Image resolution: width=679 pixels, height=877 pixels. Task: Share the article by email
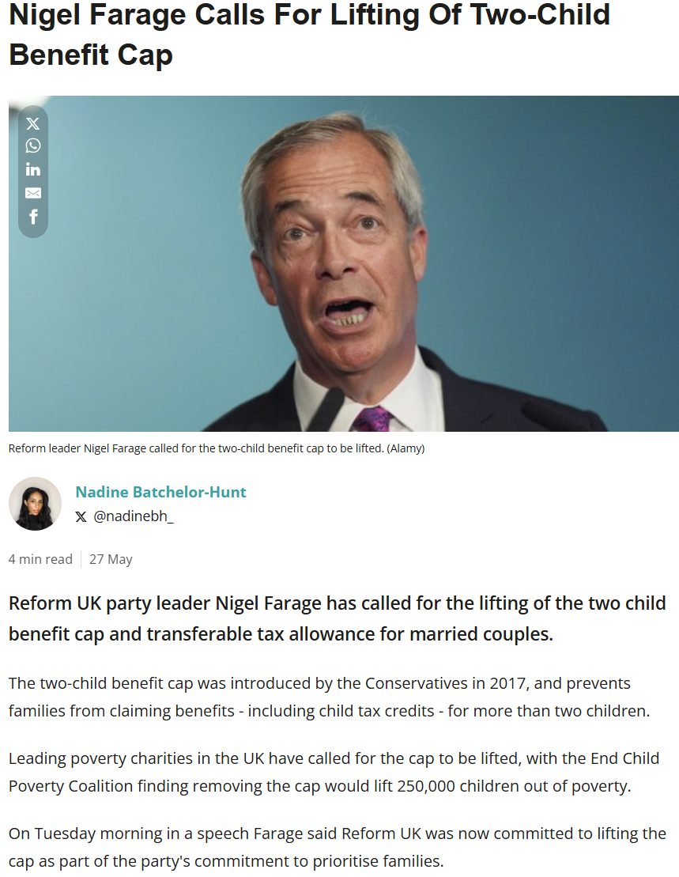coord(32,193)
